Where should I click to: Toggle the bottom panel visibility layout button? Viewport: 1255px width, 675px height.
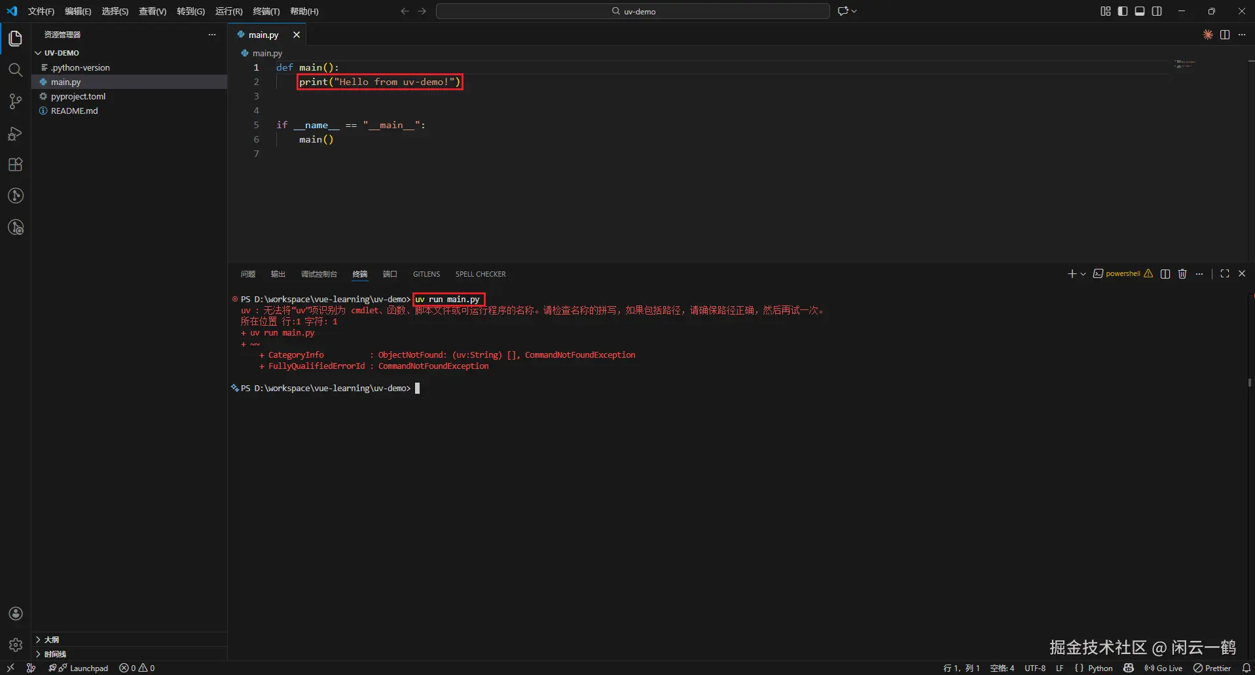(x=1140, y=11)
